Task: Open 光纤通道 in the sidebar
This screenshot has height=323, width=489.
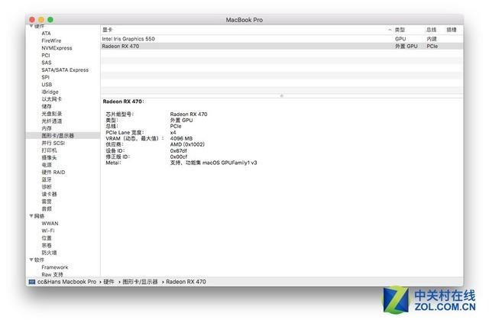Action: coord(52,121)
